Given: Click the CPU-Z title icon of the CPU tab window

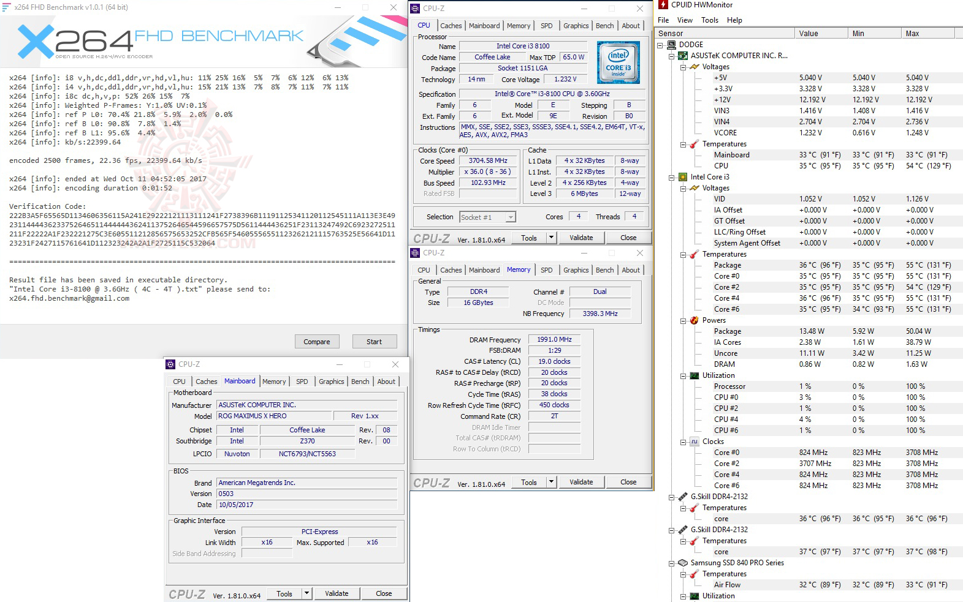Looking at the screenshot, I should 416,9.
